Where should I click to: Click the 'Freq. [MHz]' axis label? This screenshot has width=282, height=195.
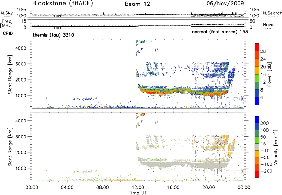[7, 24]
